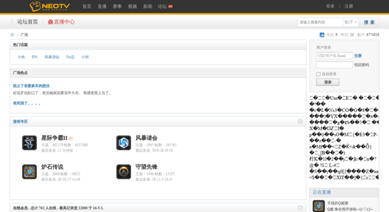This screenshot has height=212, width=389.
Task: Open the 风暴谐会 hot topic
Action: coord(52,57)
